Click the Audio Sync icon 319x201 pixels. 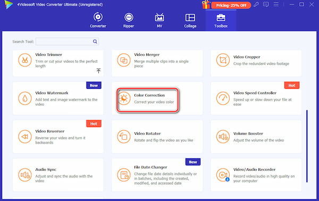point(25,175)
